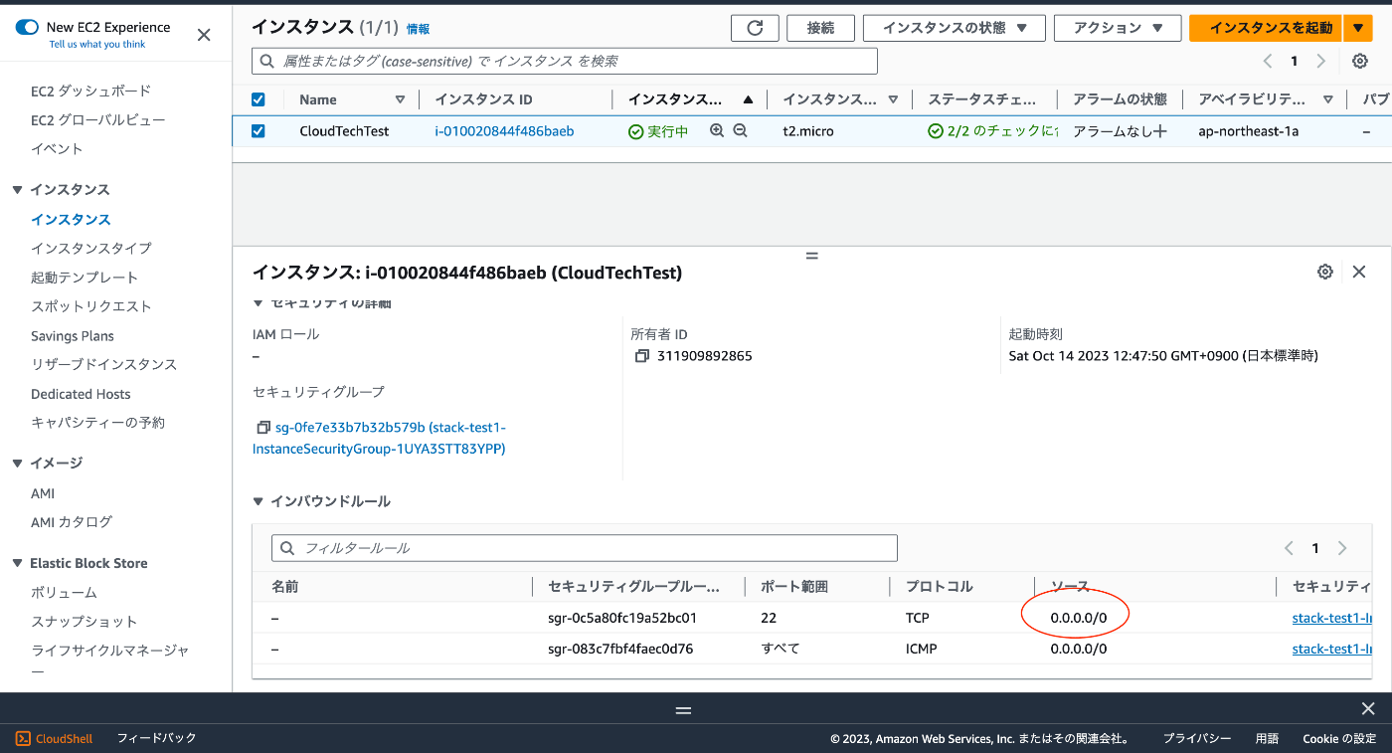Open EC2 ダッシュボード in sidebar

(91, 91)
